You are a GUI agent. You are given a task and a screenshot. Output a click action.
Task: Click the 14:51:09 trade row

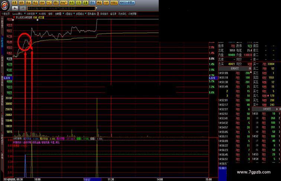(x=234, y=73)
